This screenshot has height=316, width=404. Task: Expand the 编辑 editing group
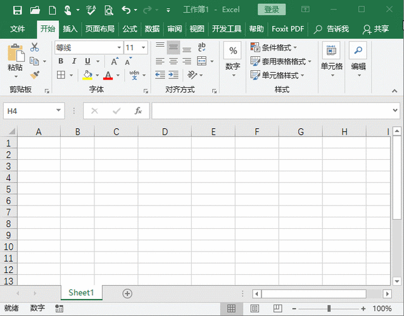[358, 59]
